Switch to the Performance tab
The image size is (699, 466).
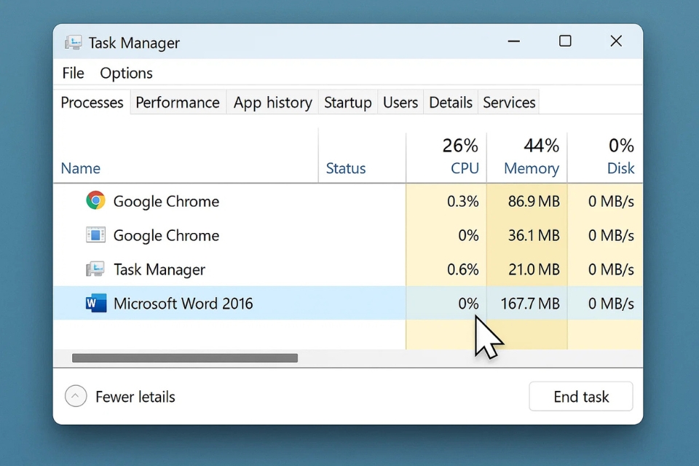(178, 103)
